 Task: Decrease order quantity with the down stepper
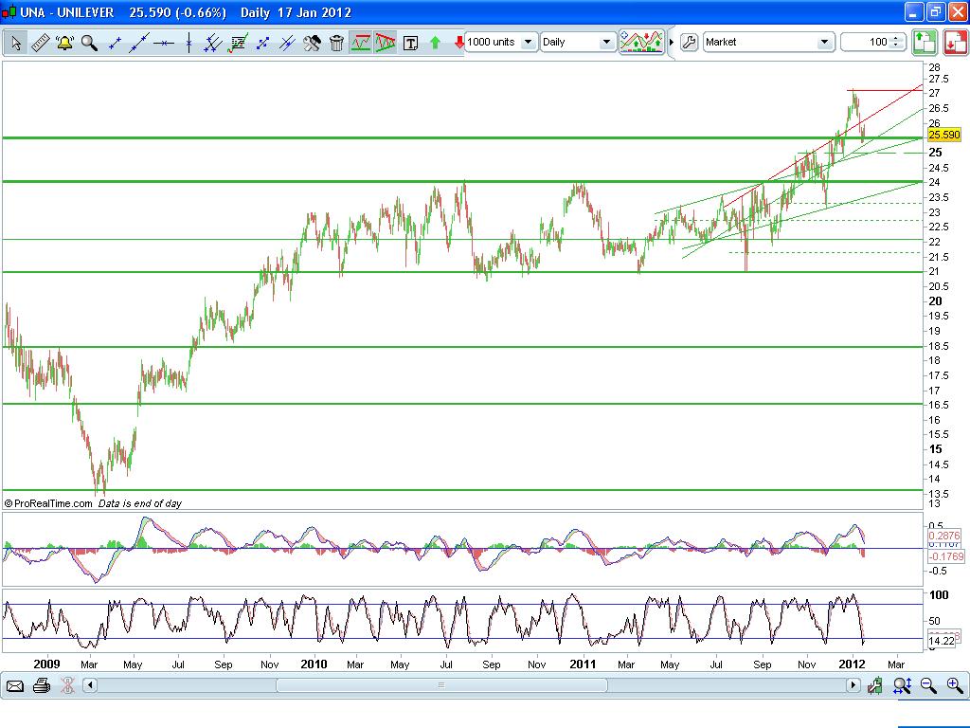[x=896, y=46]
